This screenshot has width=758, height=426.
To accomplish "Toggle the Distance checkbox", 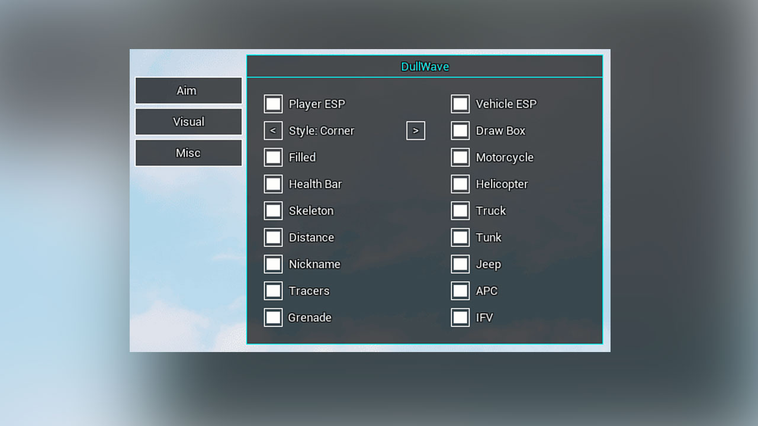I will coord(273,237).
